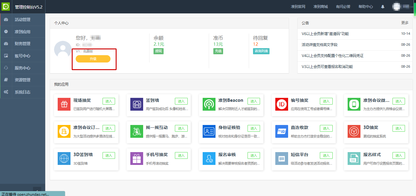Image resolution: width=416 pixels, height=196 pixels.
Task: Click 进入 for 报名审核
Action: [x=254, y=155]
